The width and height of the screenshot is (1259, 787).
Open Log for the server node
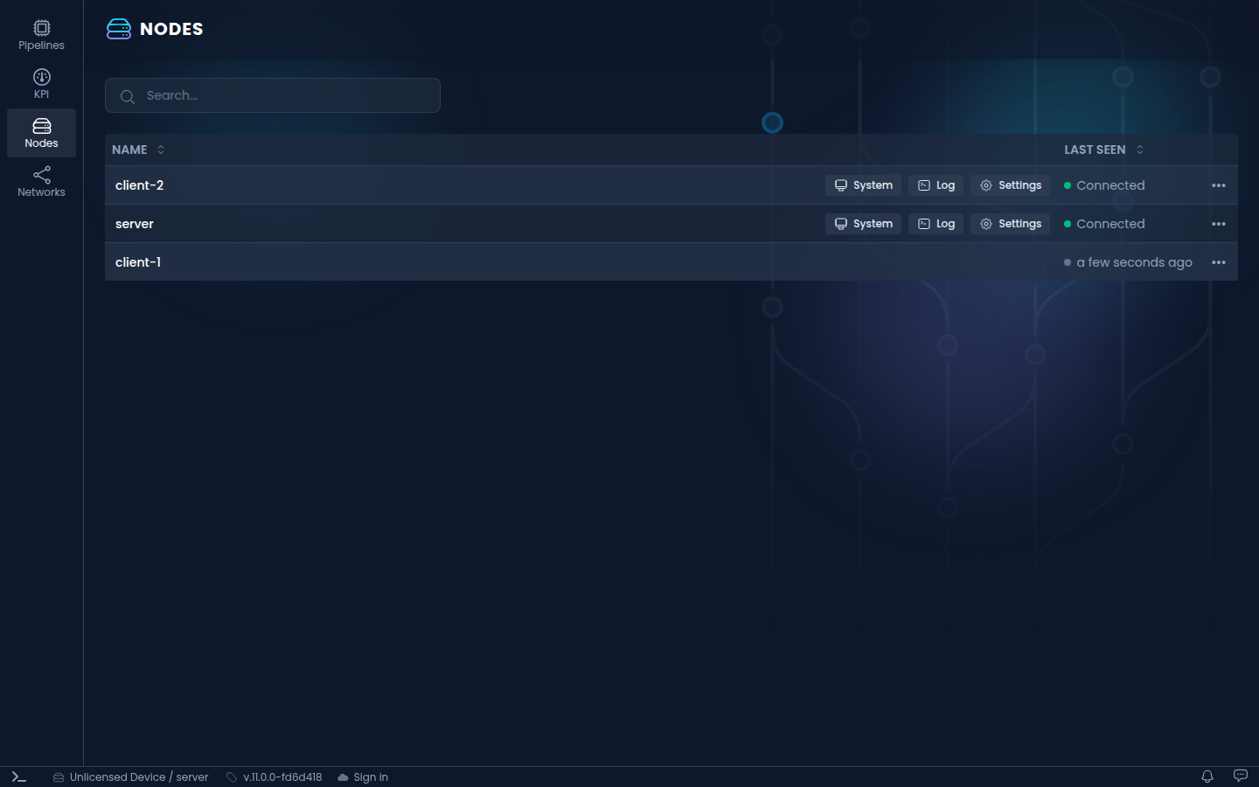pyautogui.click(x=936, y=224)
